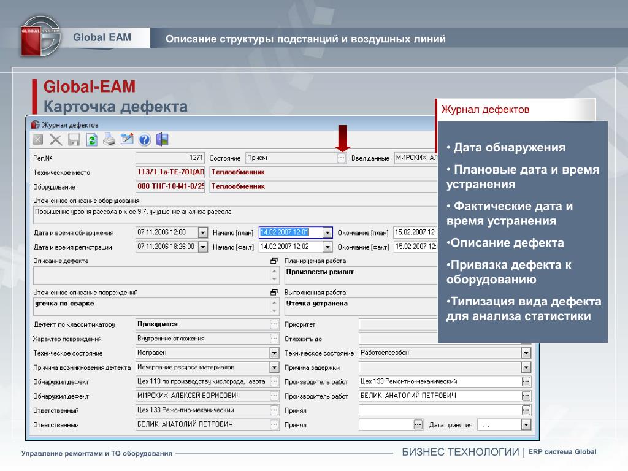The width and height of the screenshot is (628, 471).
Task: Click the Дефект по классификатору label
Action: point(74,324)
